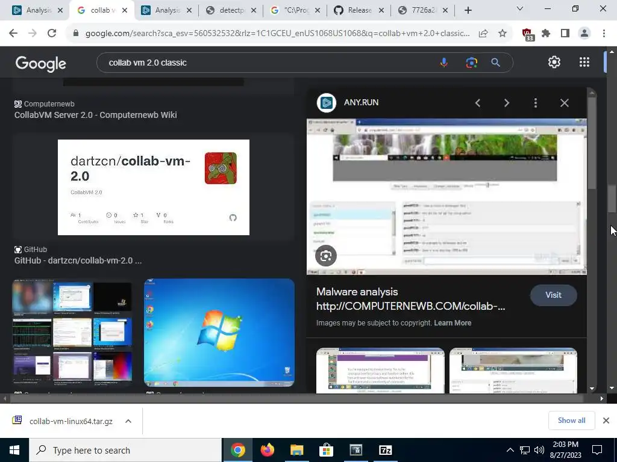Click the Google search box

[x=272, y=63]
